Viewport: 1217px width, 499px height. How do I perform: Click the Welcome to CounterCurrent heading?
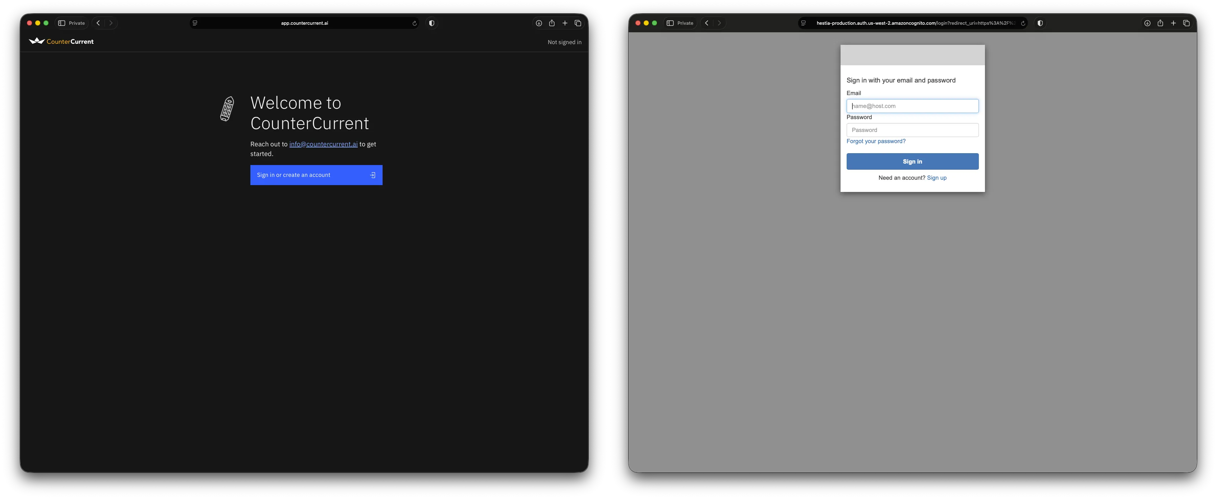[x=309, y=113]
